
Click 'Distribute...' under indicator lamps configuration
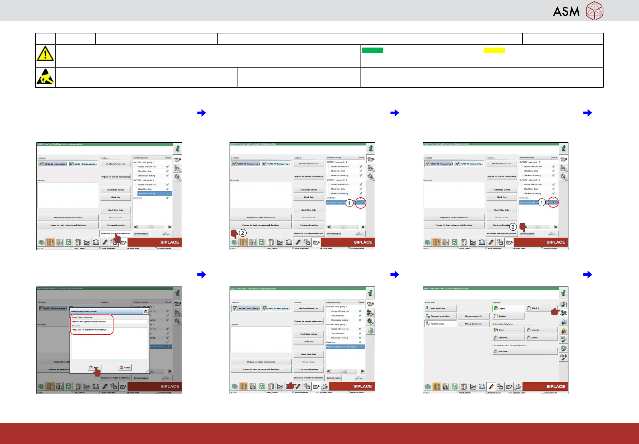click(525, 351)
